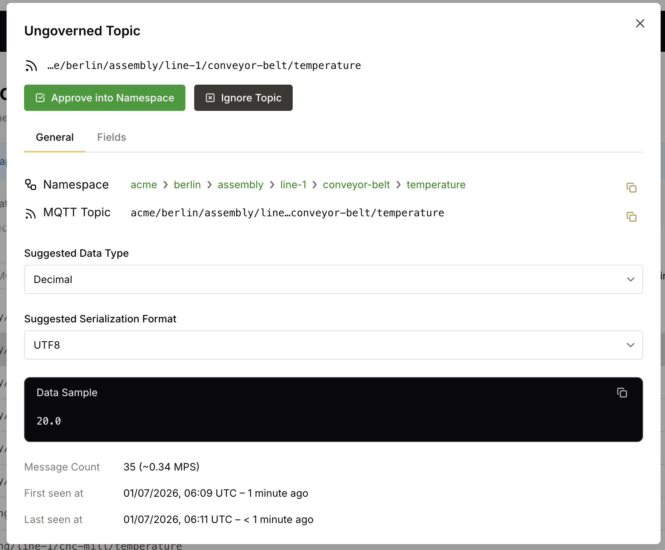Expand the Decimal dropdown chevron
665x550 pixels.
point(630,279)
